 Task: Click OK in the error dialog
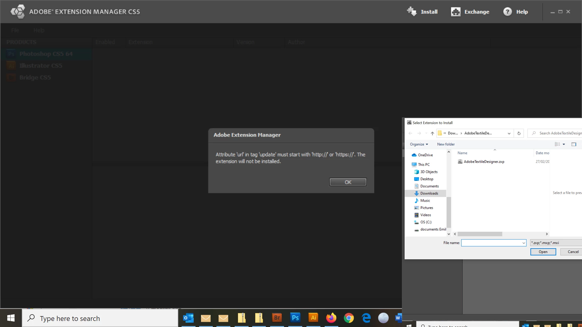pyautogui.click(x=348, y=182)
